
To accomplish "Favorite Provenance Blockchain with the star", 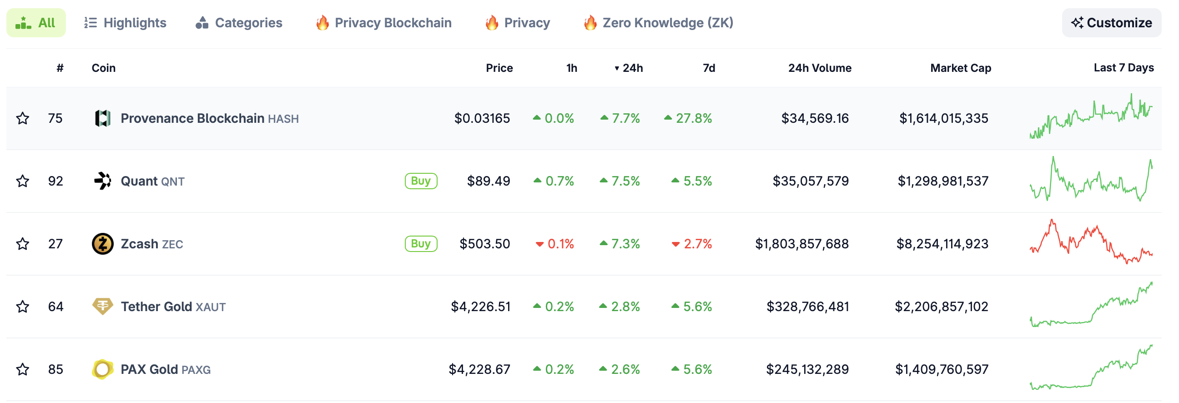I will 23,118.
